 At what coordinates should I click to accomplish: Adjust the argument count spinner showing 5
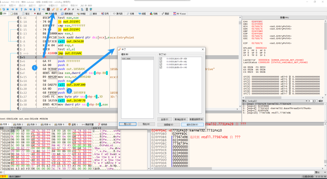[312, 101]
